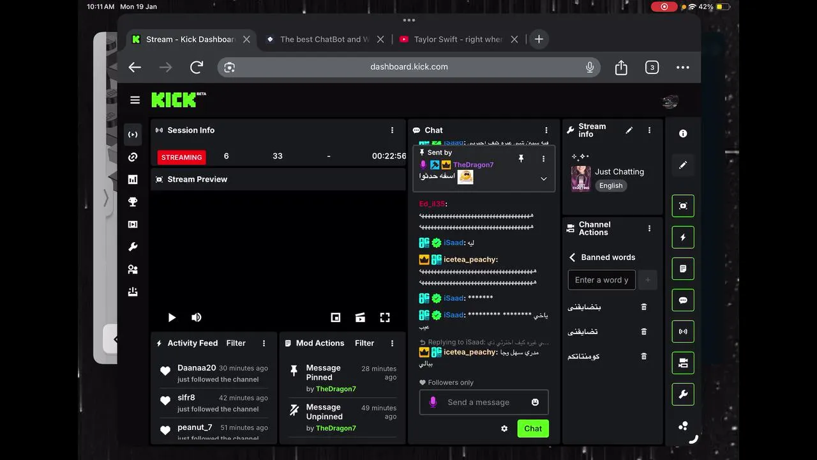The height and width of the screenshot is (460, 817).
Task: Click TheDragon7 in Message Pinned entry
Action: [x=336, y=389]
